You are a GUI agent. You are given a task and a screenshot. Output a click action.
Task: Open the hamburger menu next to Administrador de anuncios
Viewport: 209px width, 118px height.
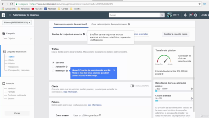click(x=10, y=15)
